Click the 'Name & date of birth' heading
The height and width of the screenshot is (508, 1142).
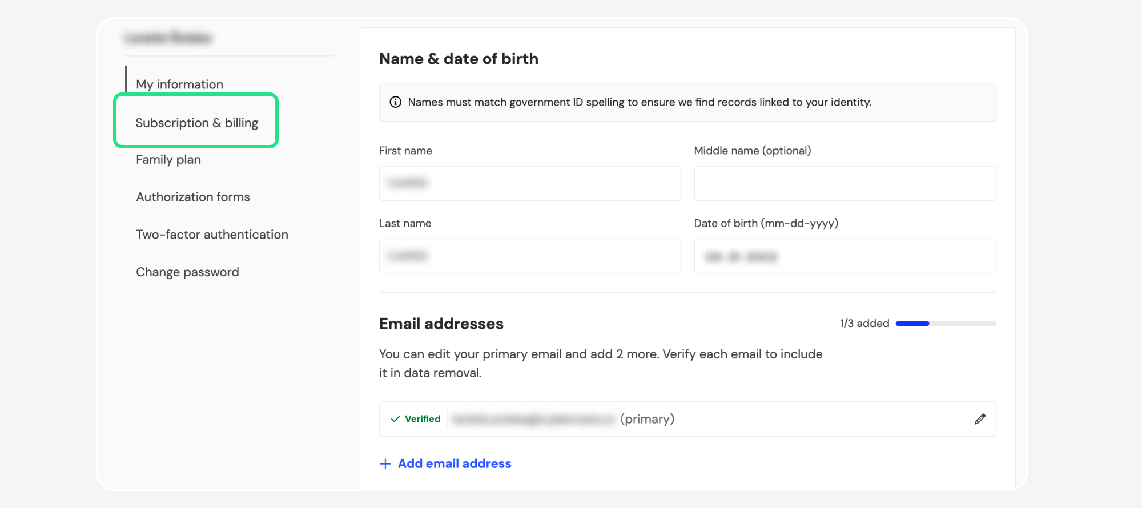(x=459, y=59)
